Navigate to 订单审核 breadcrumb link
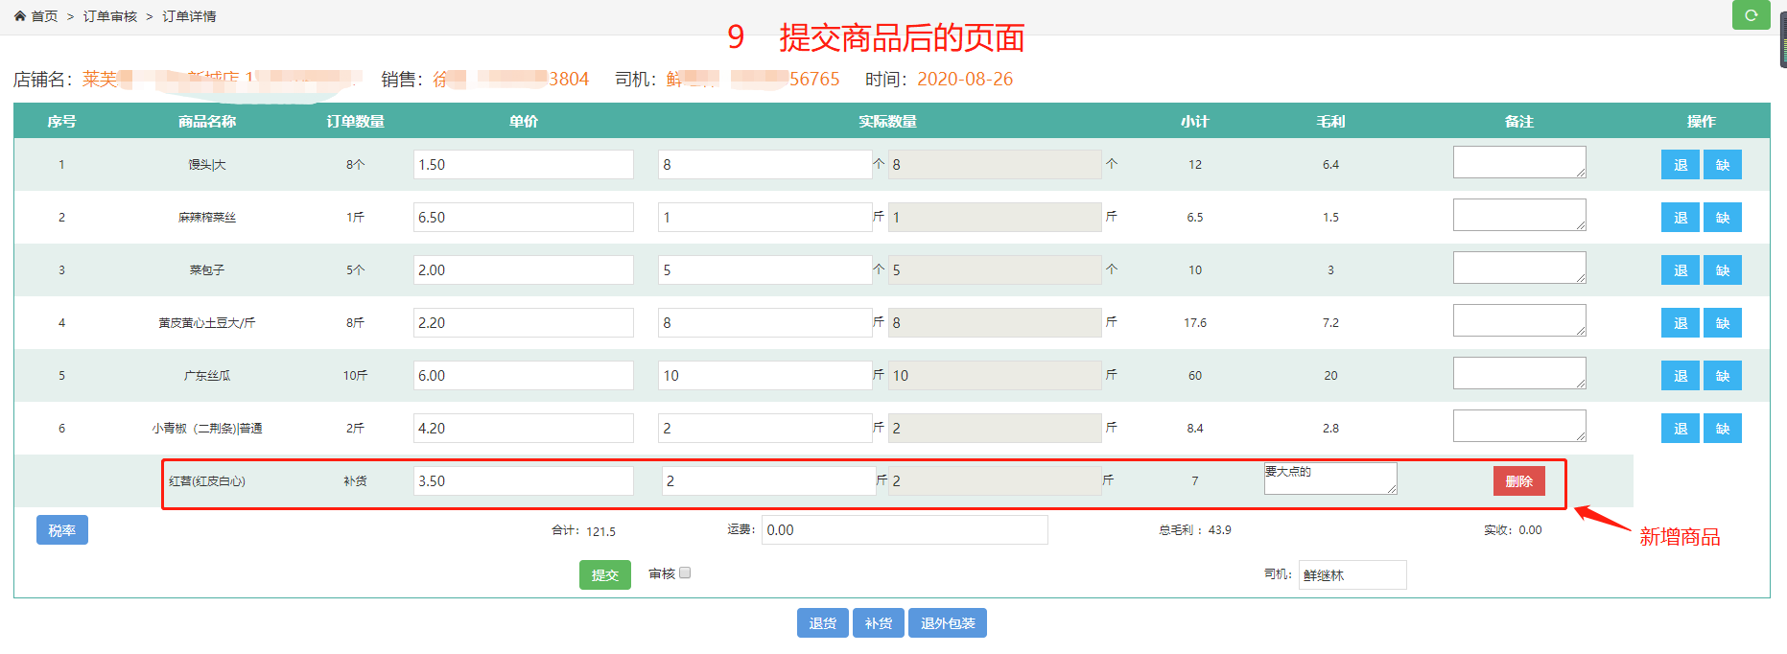The image size is (1787, 654). [109, 16]
